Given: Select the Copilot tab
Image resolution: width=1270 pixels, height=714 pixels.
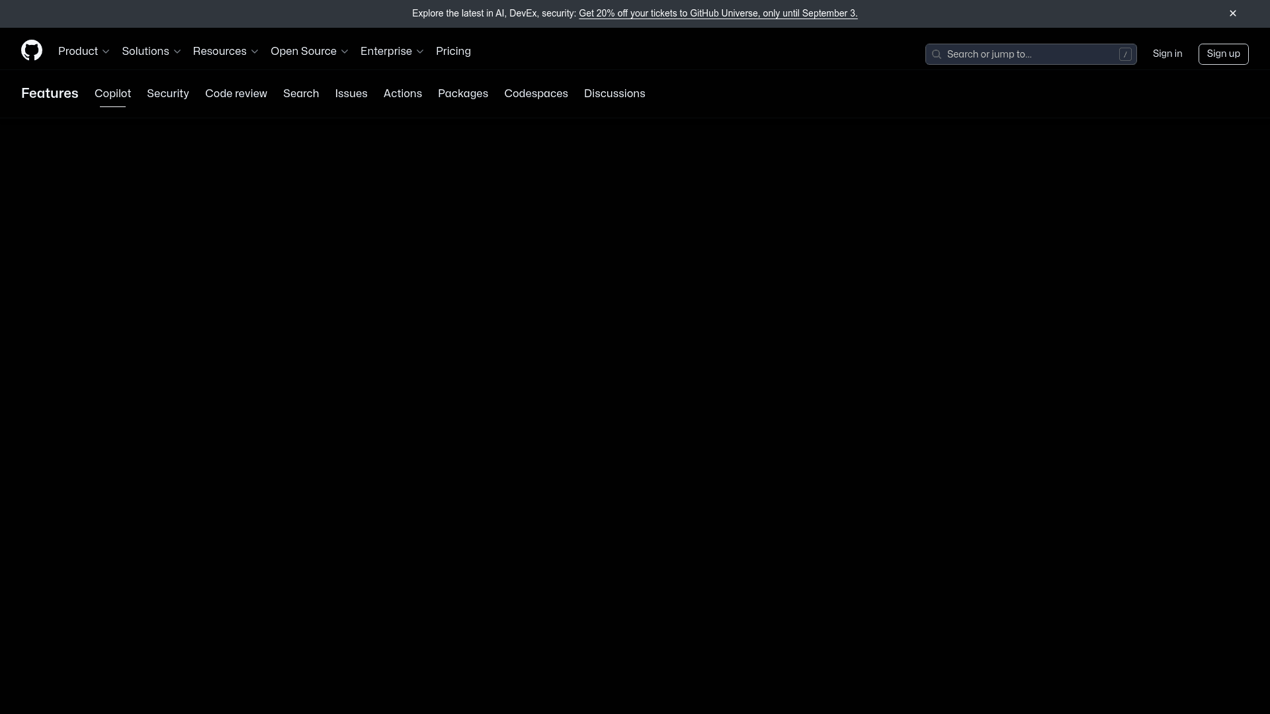Looking at the screenshot, I should pyautogui.click(x=112, y=94).
